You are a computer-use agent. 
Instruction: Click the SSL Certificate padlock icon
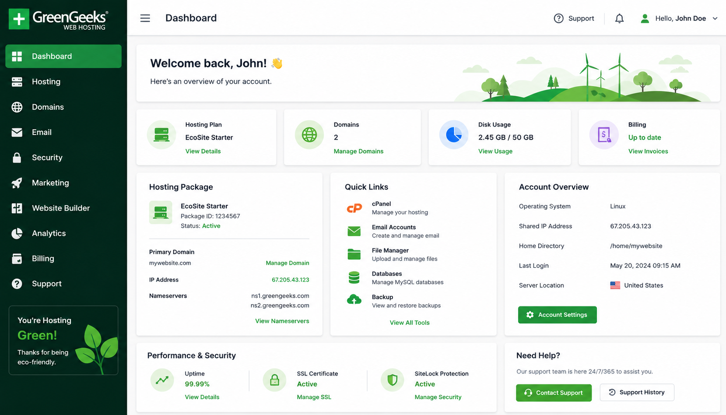(x=274, y=380)
